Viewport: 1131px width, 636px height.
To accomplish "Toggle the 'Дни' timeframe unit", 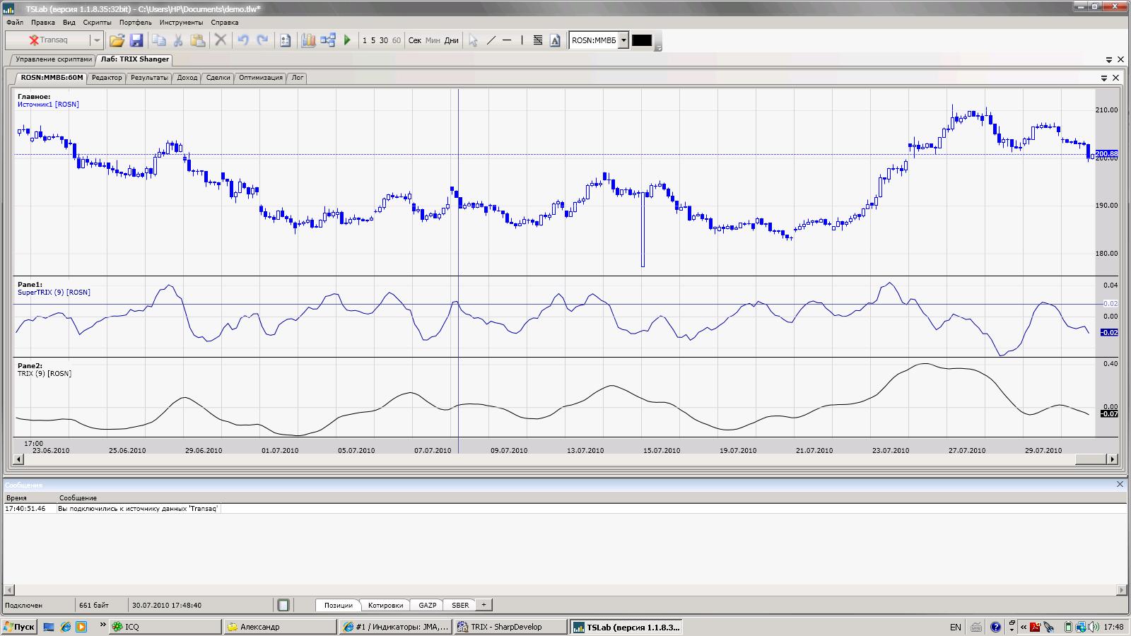I will coord(451,40).
